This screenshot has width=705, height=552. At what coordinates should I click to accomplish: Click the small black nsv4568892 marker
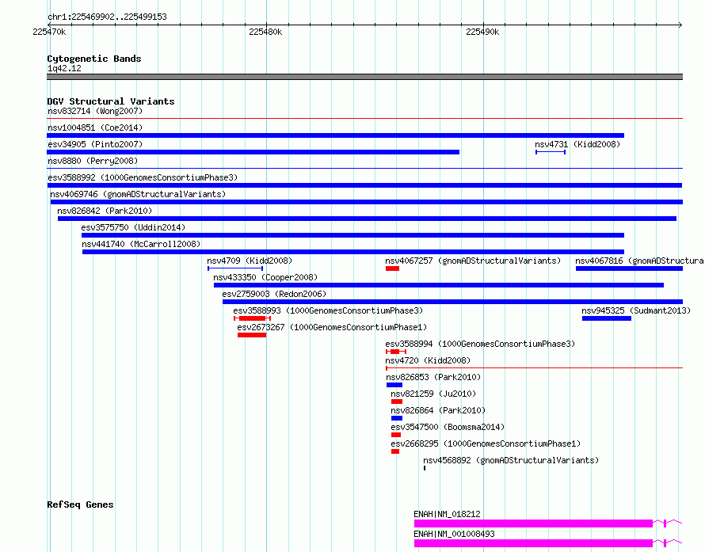pos(425,468)
